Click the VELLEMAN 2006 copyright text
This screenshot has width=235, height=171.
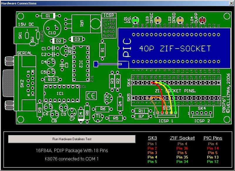click(x=228, y=93)
